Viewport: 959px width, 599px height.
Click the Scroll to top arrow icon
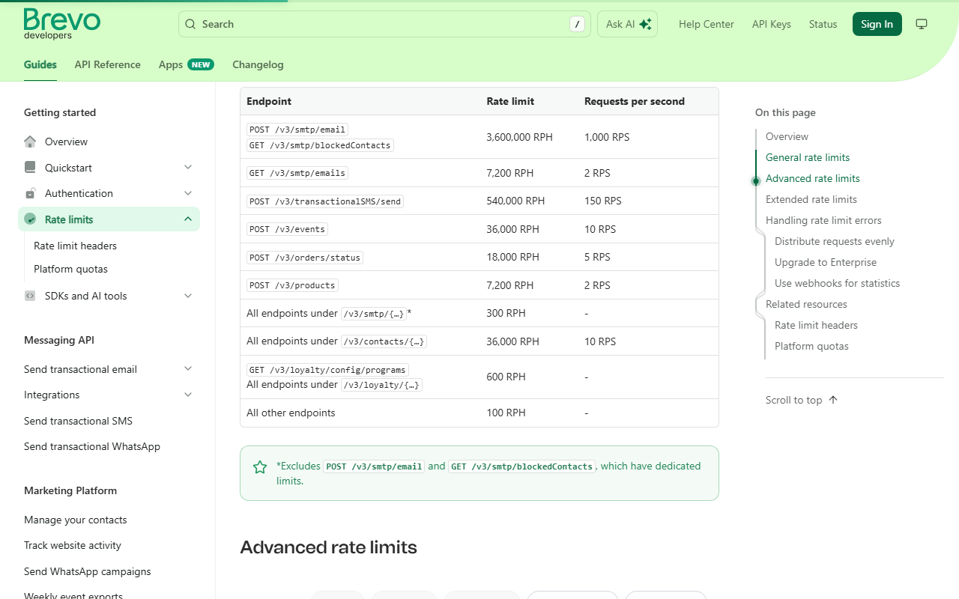click(833, 400)
